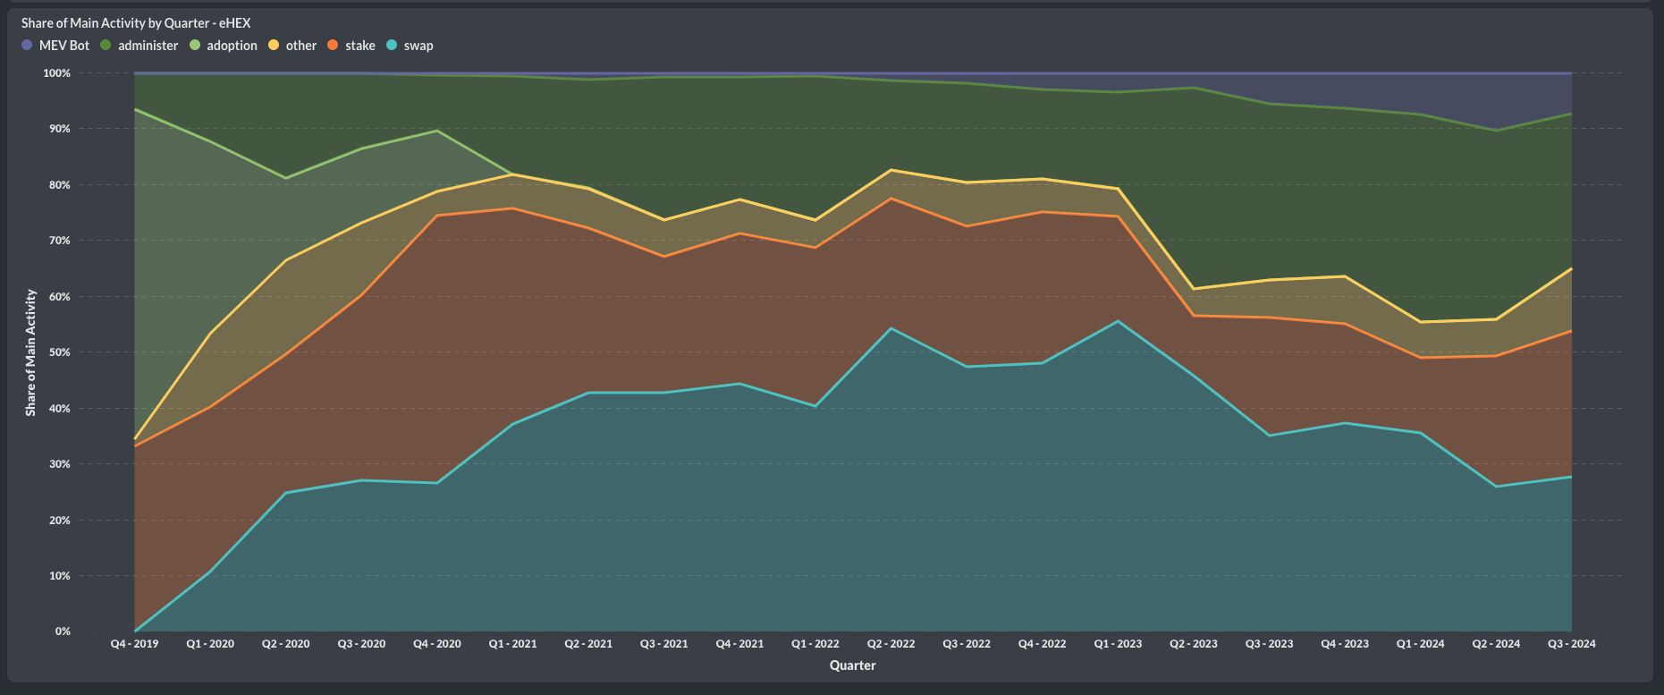Toggle the adoption legend series
Image resolution: width=1664 pixels, height=695 pixels.
(223, 46)
